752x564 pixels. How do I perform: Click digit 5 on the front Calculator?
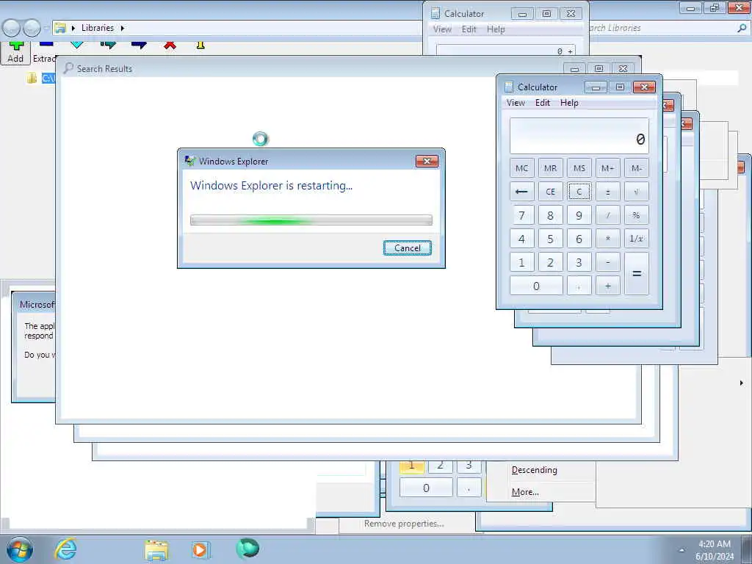(x=551, y=239)
